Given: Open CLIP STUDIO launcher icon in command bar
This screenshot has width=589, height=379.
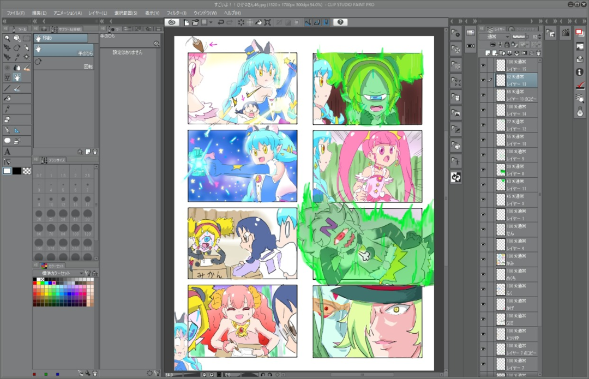Looking at the screenshot, I should point(172,22).
